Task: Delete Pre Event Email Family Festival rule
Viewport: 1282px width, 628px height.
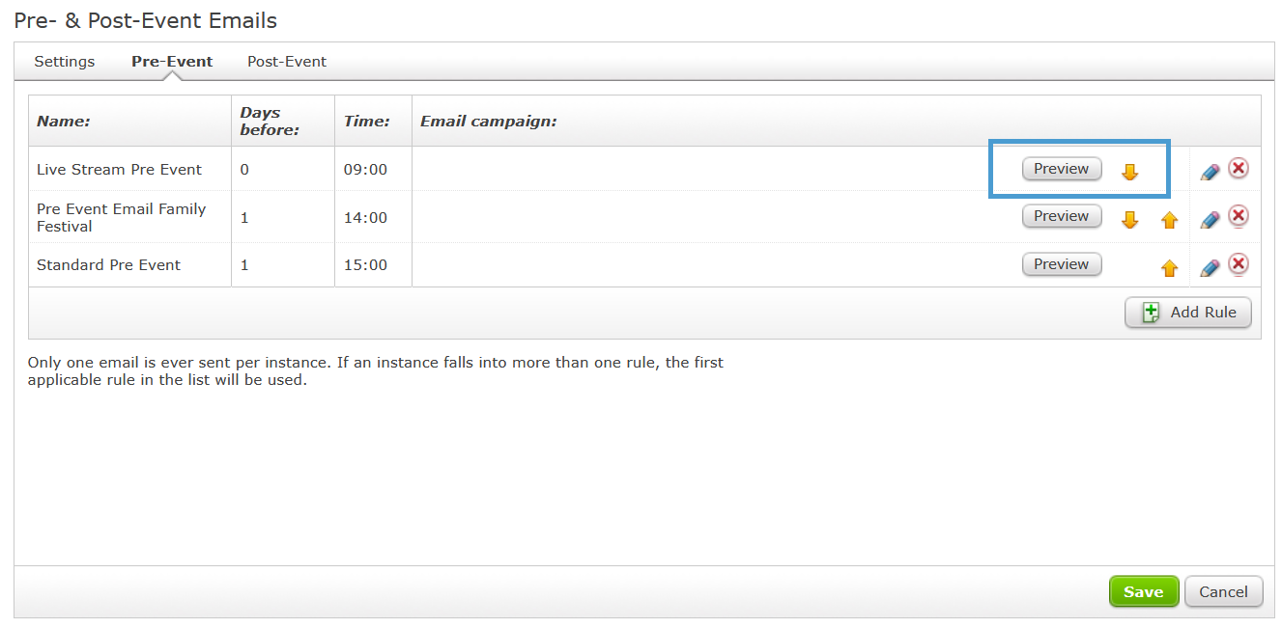Action: coord(1239,216)
